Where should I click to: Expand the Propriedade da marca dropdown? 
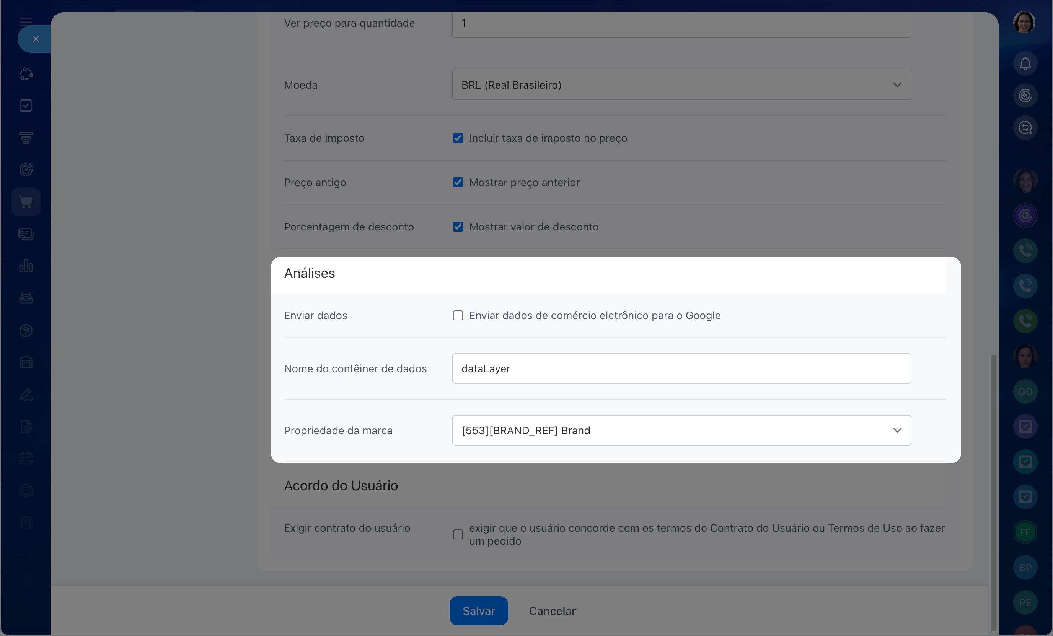click(x=681, y=430)
